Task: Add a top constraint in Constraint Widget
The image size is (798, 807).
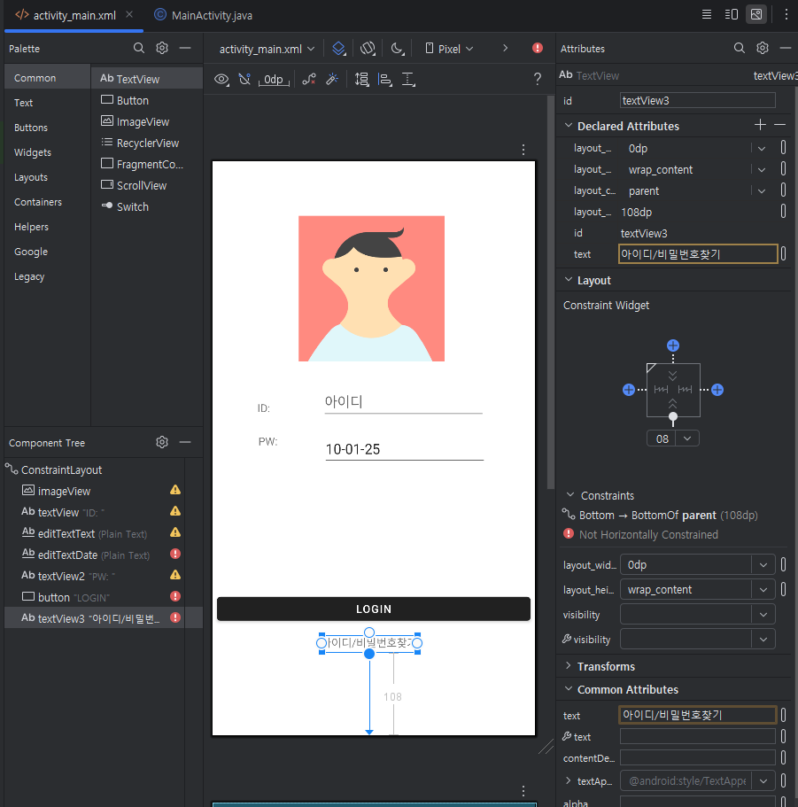Action: (673, 345)
